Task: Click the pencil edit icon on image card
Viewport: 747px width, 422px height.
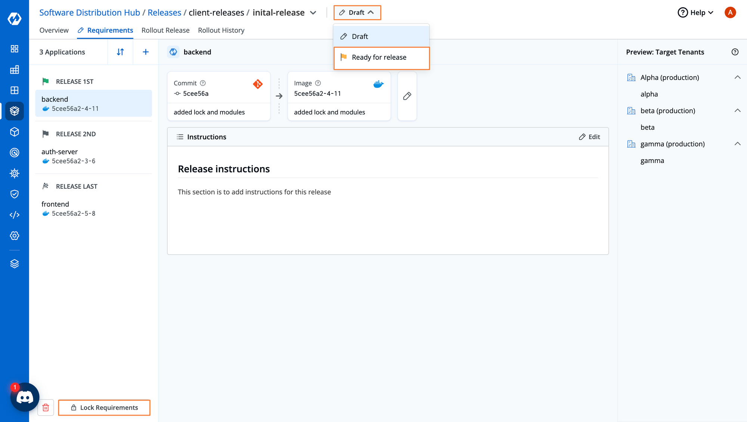Action: [407, 96]
